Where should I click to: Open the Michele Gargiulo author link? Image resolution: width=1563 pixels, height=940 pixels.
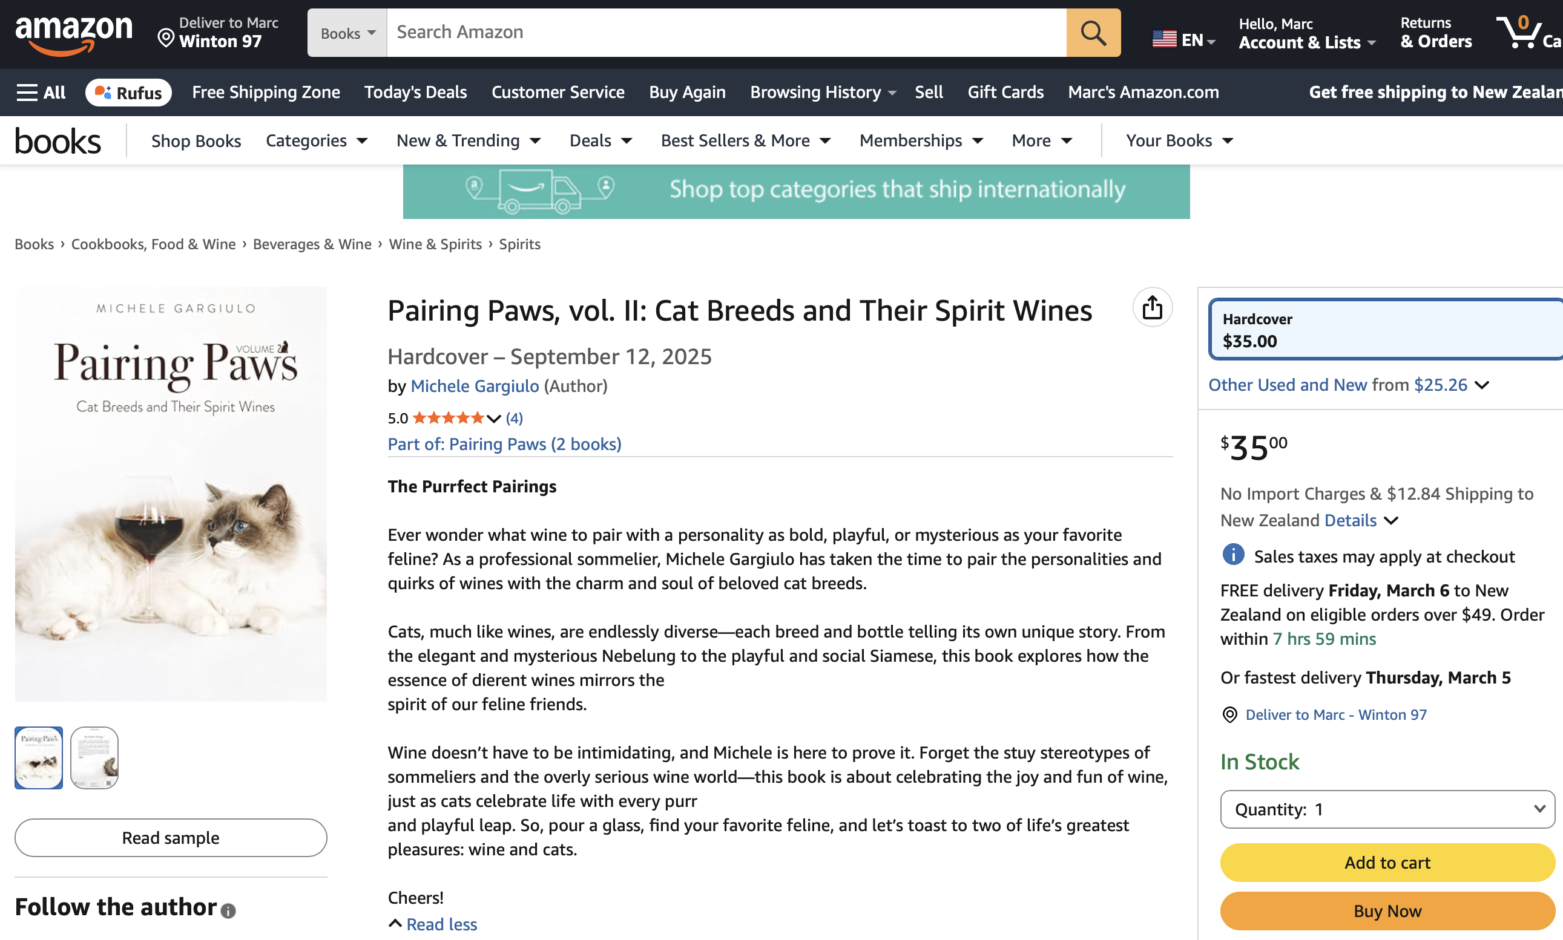pyautogui.click(x=474, y=387)
